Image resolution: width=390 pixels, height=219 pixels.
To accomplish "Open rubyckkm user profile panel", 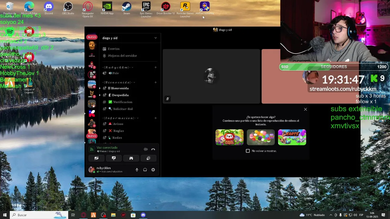I will click(110, 170).
